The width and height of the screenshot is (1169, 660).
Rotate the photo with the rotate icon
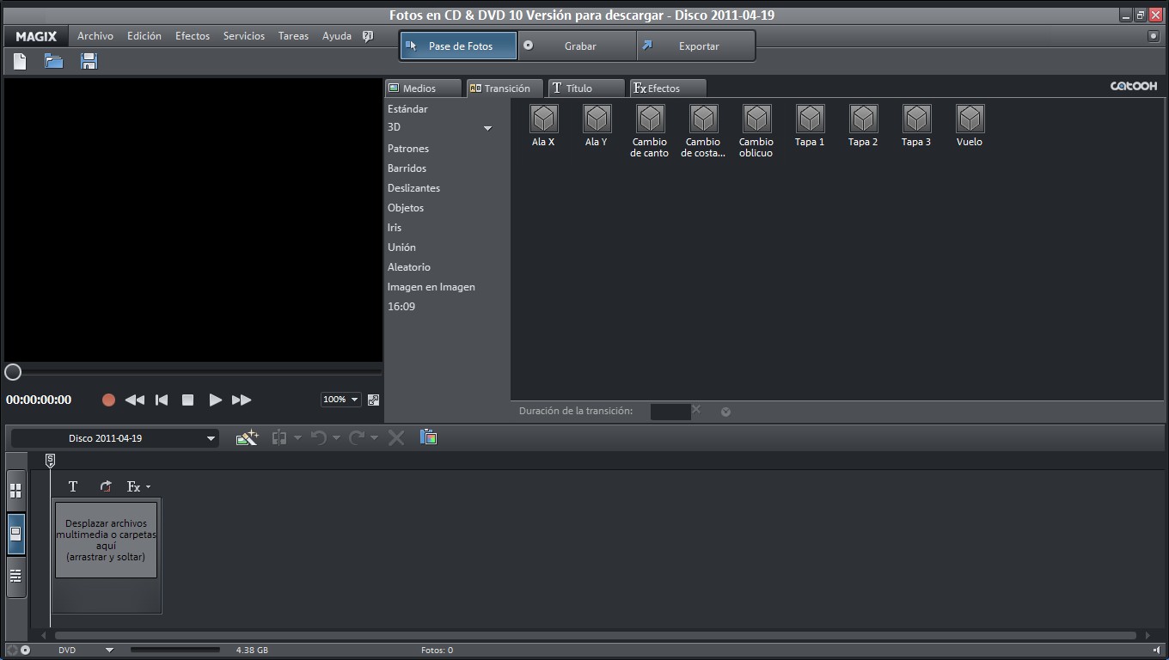106,486
